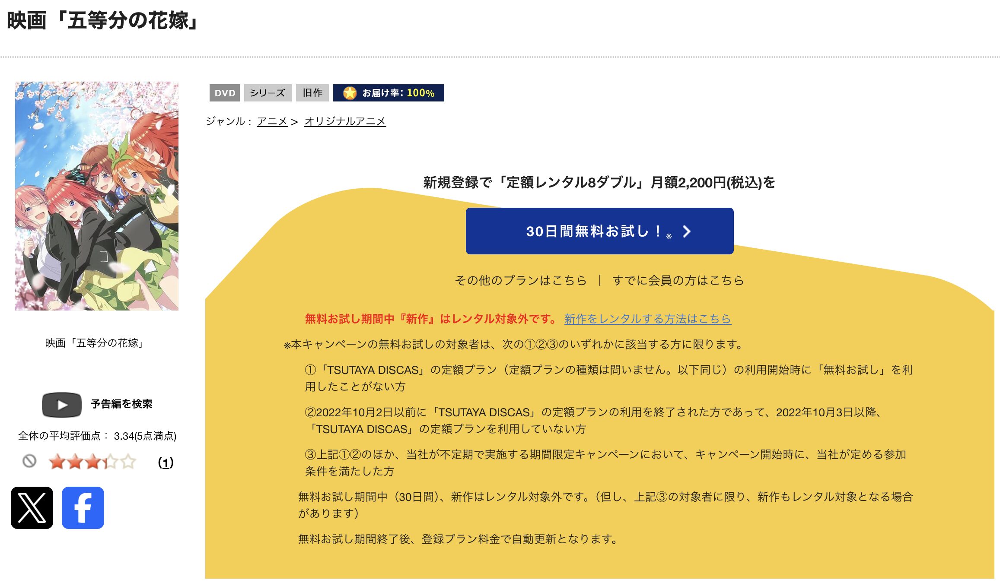1000x583 pixels.
Task: Click the YouTube-style trailer play icon
Action: pos(62,405)
